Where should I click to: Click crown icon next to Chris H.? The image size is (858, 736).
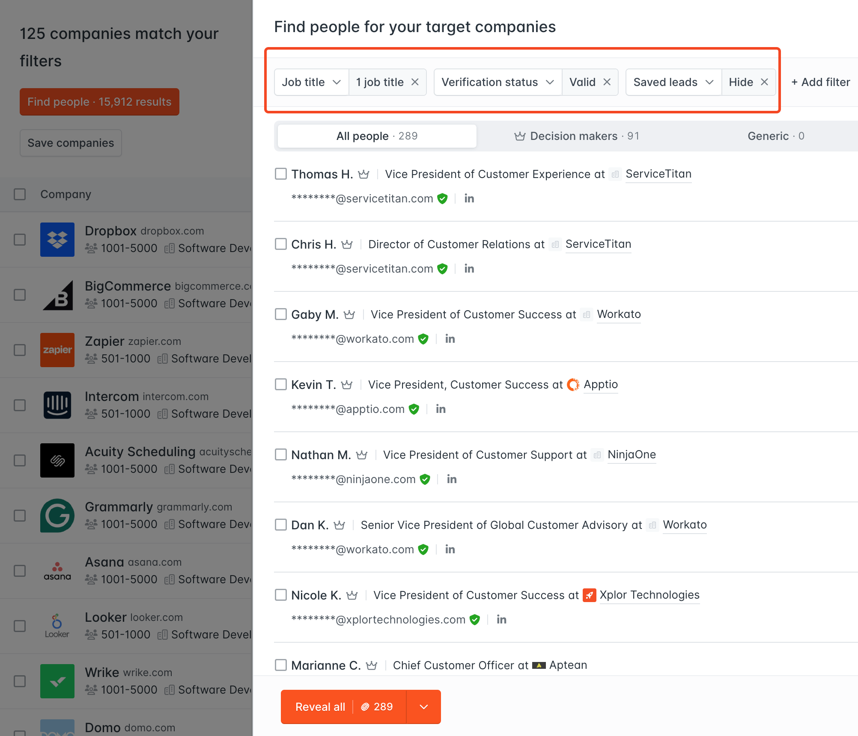pyautogui.click(x=347, y=244)
